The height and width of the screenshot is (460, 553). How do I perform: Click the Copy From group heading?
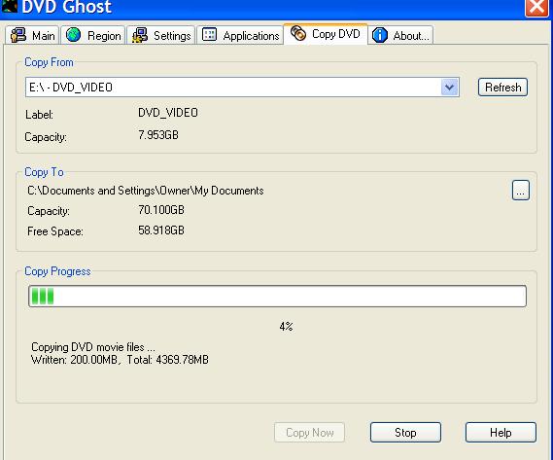point(49,62)
